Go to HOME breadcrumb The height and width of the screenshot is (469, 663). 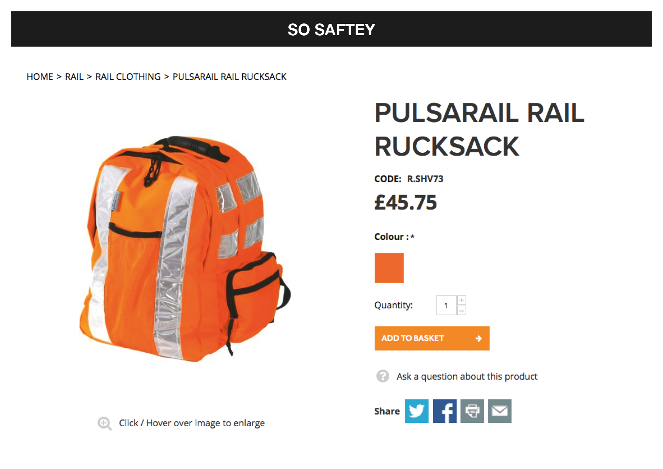click(40, 77)
